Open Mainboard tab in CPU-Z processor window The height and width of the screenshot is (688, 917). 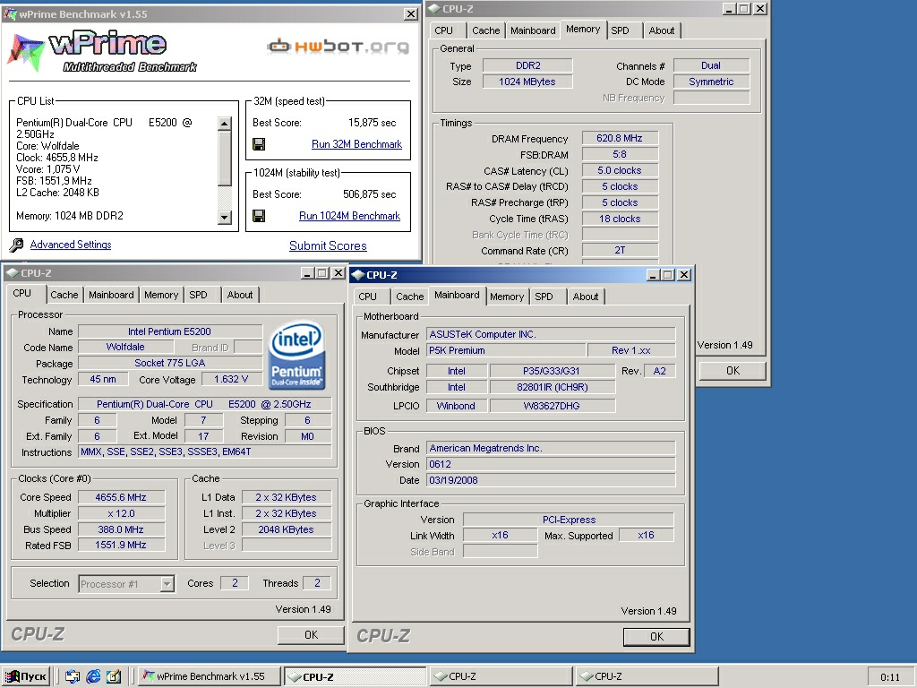click(x=111, y=295)
